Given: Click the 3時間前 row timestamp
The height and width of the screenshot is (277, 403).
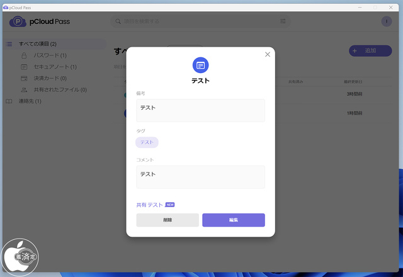Looking at the screenshot, I should point(355,94).
